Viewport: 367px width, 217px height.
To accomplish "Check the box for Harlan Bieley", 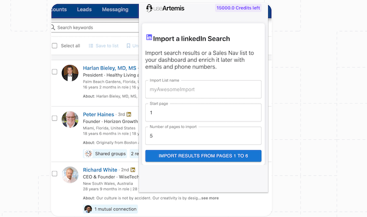I will click(x=54, y=72).
